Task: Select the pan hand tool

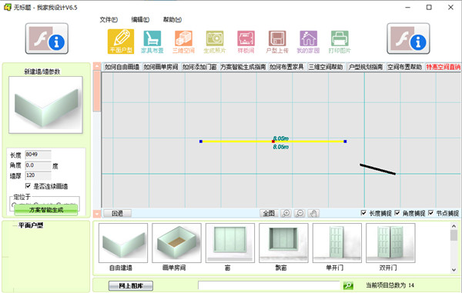Action: coord(313,213)
